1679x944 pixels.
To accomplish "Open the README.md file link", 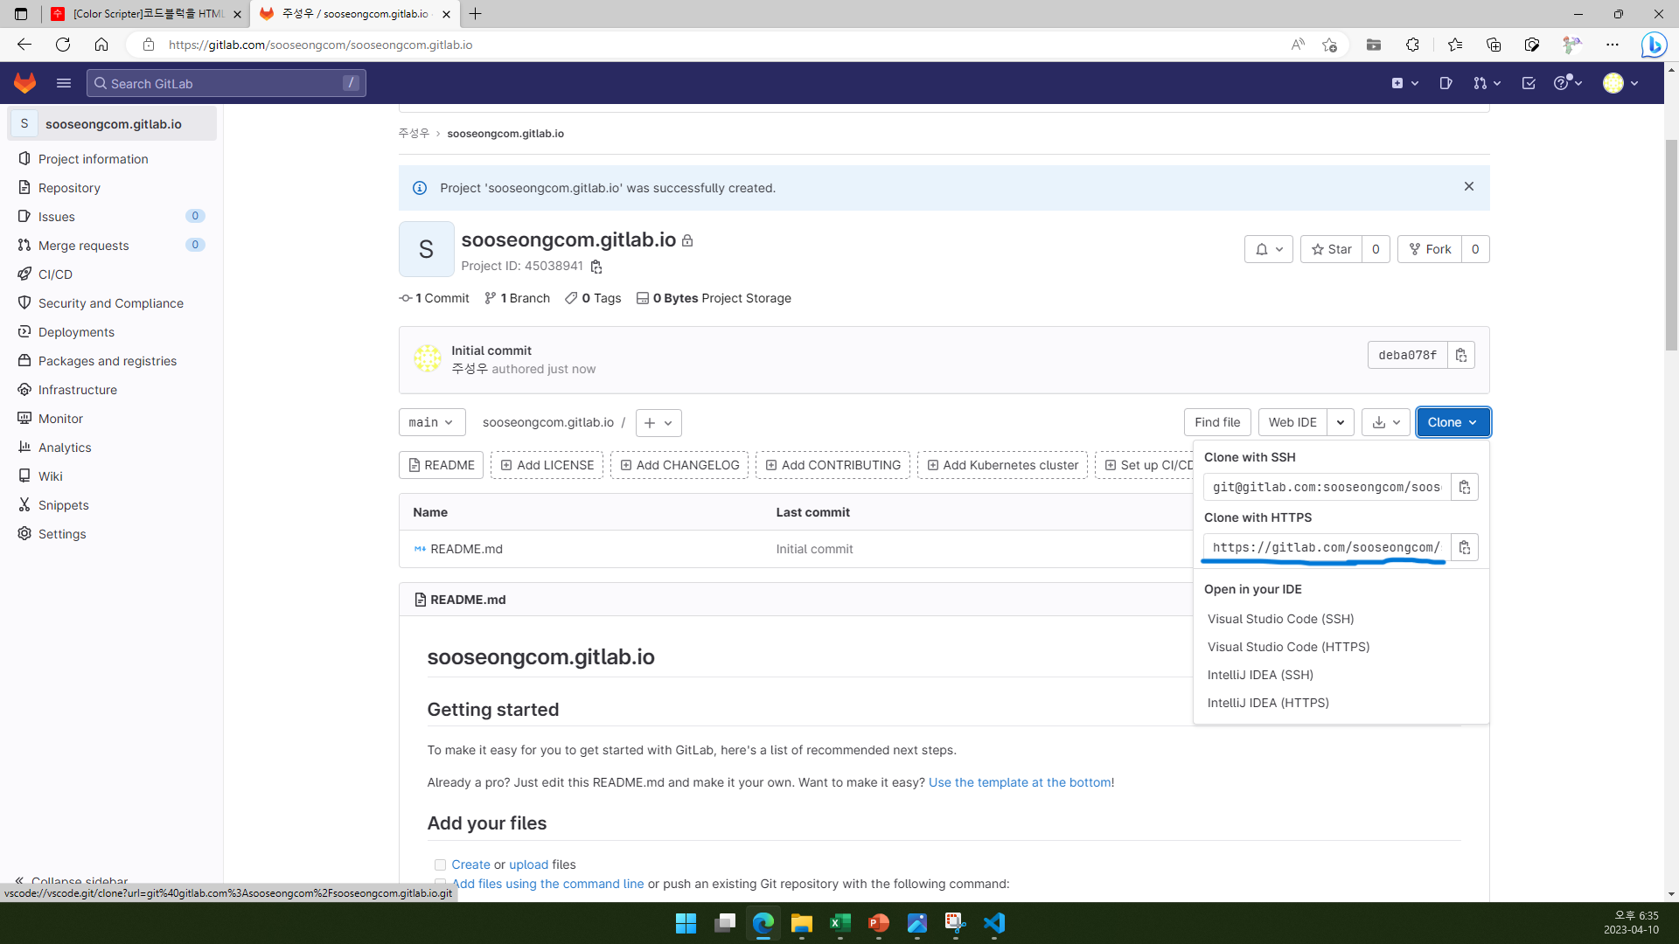I will 466,549.
